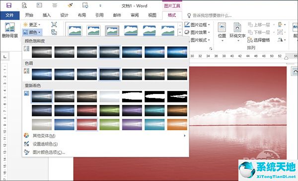
Task: Open the quick access toolbar customize arrow
Action: click(x=100, y=5)
